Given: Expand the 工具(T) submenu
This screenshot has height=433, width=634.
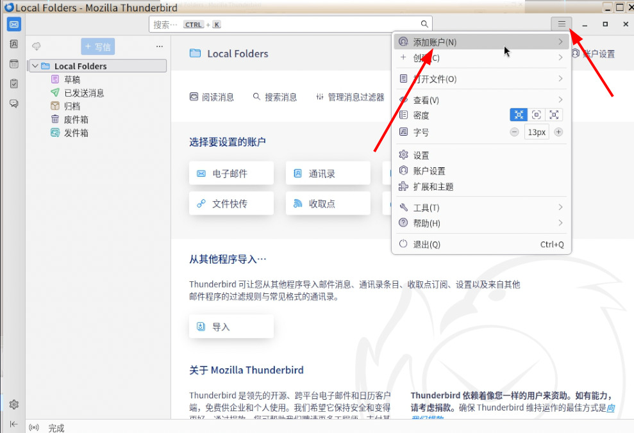Looking at the screenshot, I should pos(481,208).
